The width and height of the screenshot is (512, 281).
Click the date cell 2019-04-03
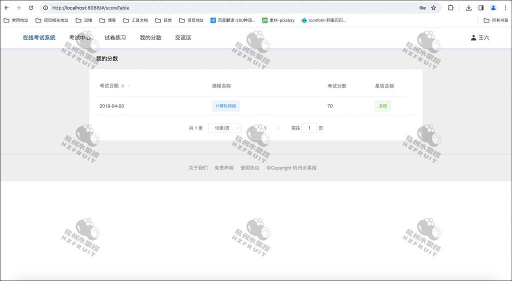[x=111, y=106]
